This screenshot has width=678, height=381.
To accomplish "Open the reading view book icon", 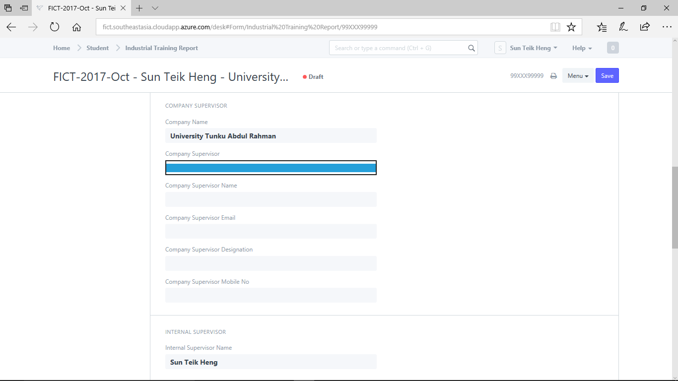I will pyautogui.click(x=555, y=27).
